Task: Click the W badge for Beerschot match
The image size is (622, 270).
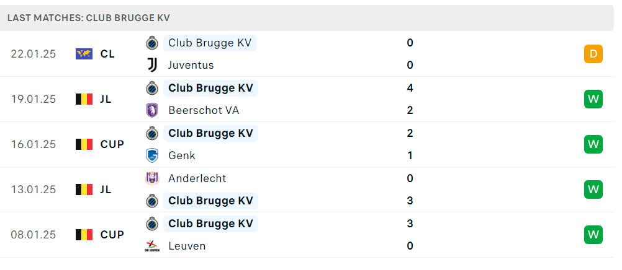Action: (593, 99)
